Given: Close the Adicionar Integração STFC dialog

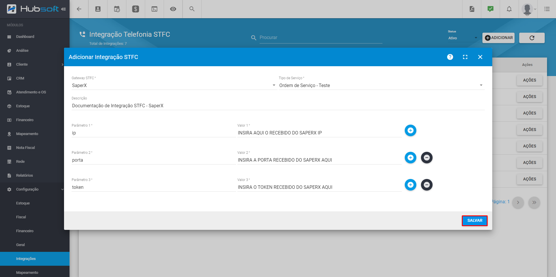Looking at the screenshot, I should click(x=480, y=57).
